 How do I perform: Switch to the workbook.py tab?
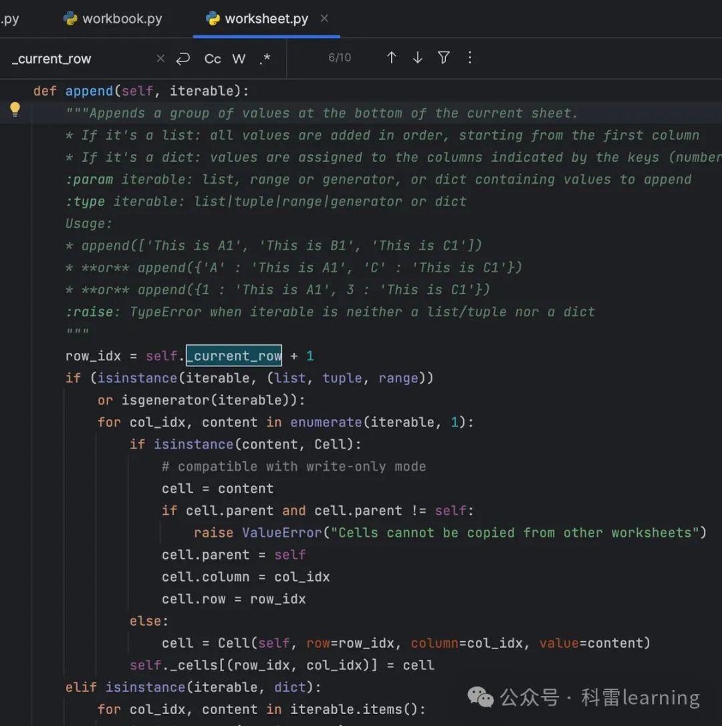[112, 19]
